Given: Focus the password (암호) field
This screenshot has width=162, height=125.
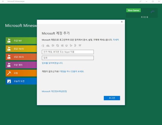Looking at the screenshot, I should 68,58.
